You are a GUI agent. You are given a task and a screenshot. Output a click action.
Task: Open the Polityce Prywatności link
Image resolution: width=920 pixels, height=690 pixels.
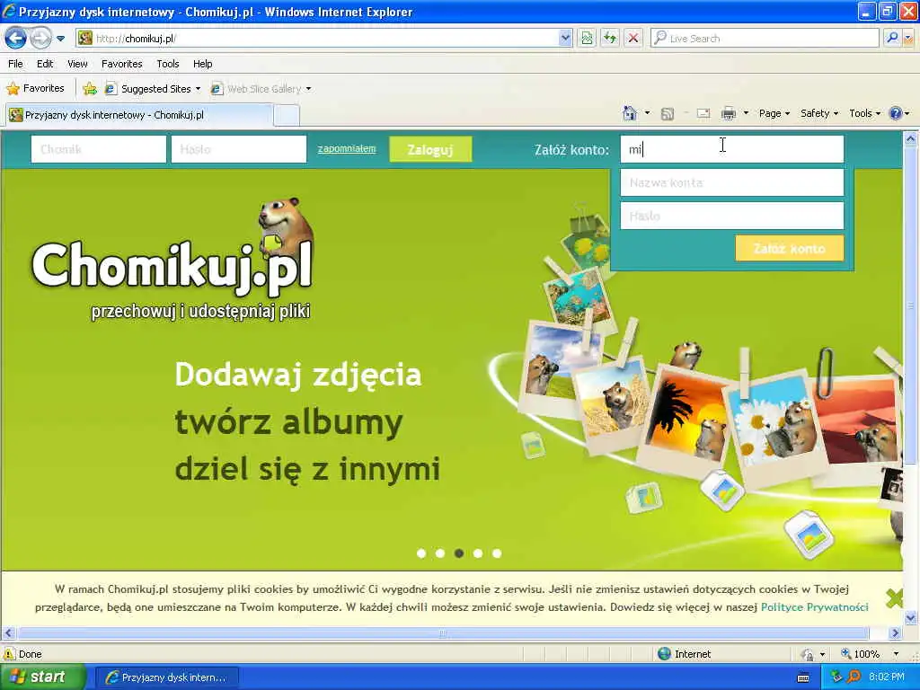point(814,607)
